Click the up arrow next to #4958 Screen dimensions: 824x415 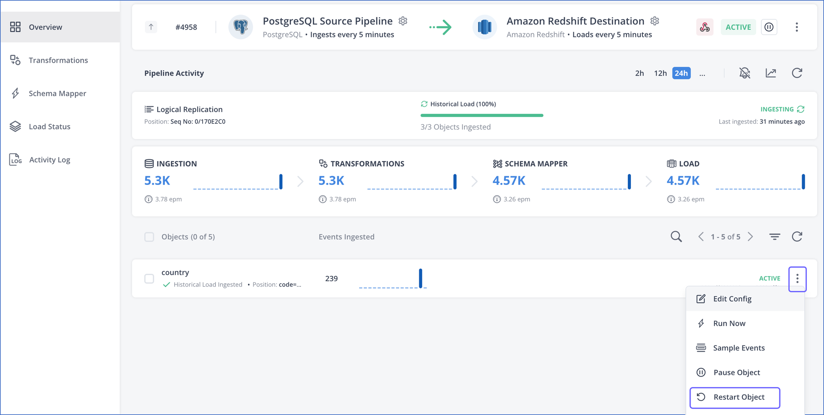point(151,27)
